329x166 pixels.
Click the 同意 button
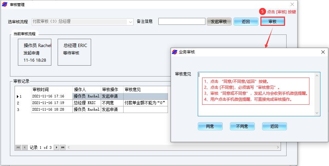[210, 126]
